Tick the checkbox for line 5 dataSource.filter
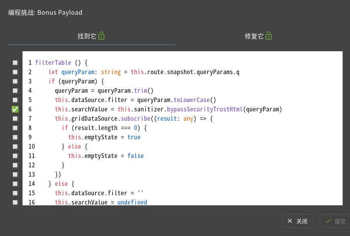 [x=15, y=100]
